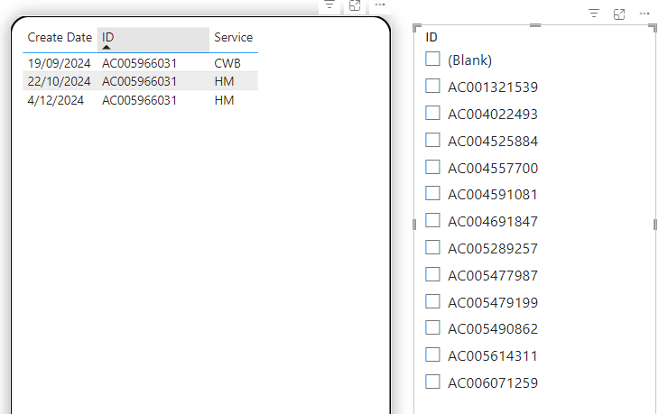The height and width of the screenshot is (414, 668).
Task: Check the AC005289257 checkbox
Action: pos(432,247)
